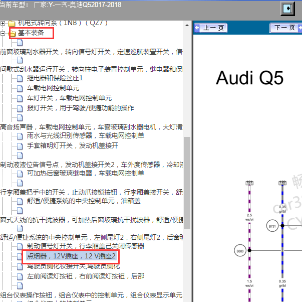Click the tree panel scrollbar thumb
This screenshot has height=302, width=302.
187,183
